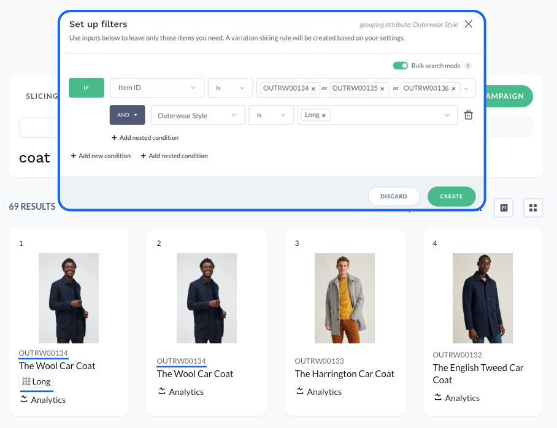Open English Tweed Car Coat image

483,298
